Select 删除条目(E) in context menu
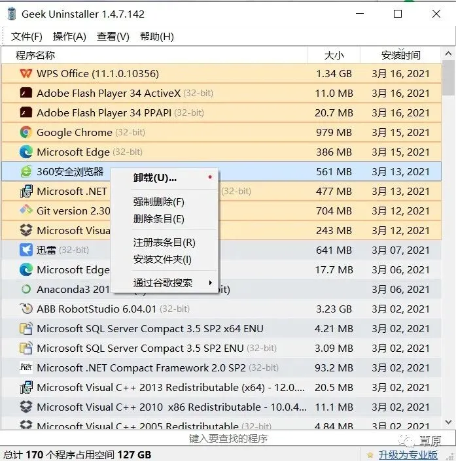This screenshot has width=456, height=461. [164, 219]
